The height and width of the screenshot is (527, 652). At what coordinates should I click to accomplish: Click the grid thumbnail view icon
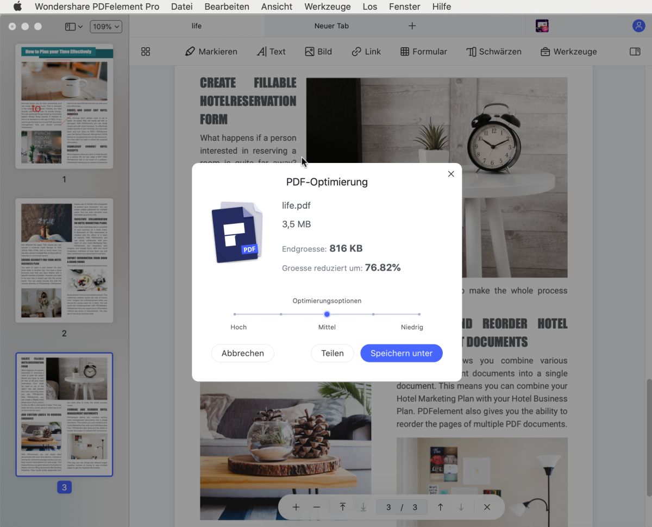[x=146, y=52]
